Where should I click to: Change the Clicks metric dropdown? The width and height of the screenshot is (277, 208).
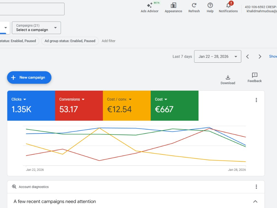click(x=19, y=99)
